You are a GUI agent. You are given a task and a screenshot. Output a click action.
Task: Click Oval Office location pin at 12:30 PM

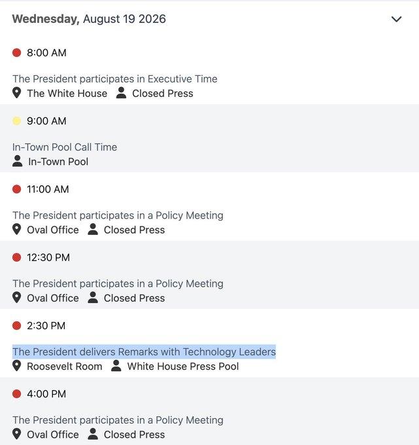tap(17, 298)
